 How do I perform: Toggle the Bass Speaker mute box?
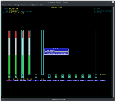[23, 76]
